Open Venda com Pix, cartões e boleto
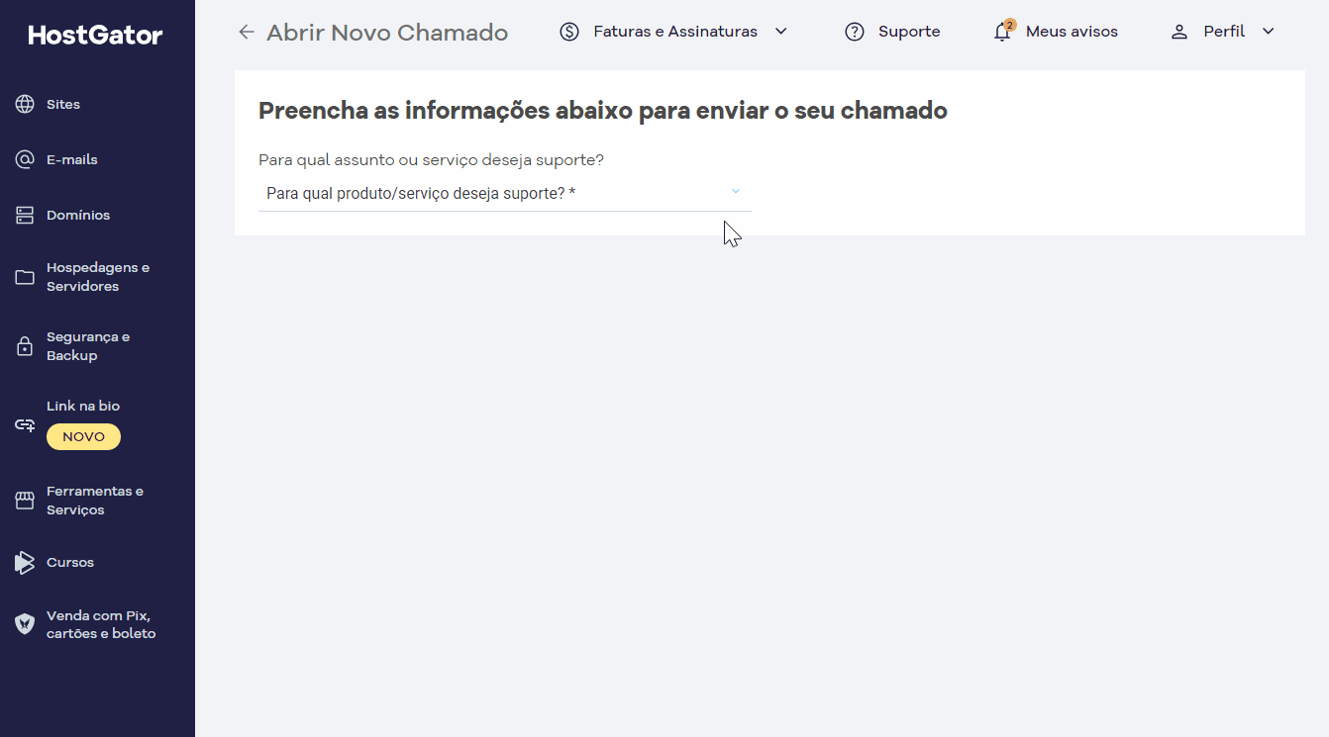Screen dimensions: 1329x737 (x=101, y=624)
